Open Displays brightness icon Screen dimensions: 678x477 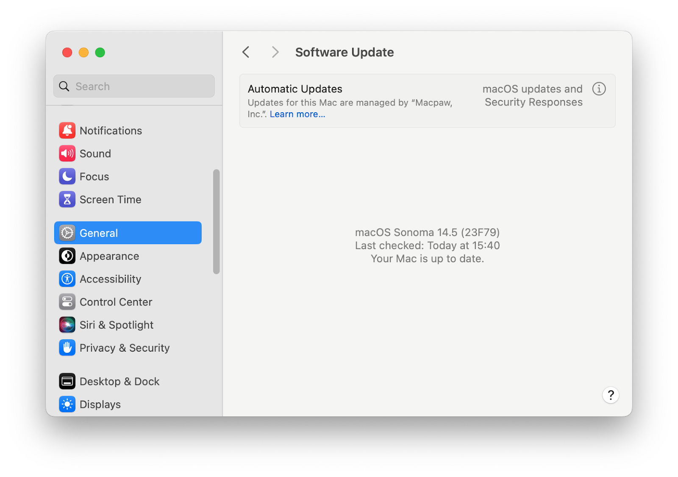click(x=67, y=404)
